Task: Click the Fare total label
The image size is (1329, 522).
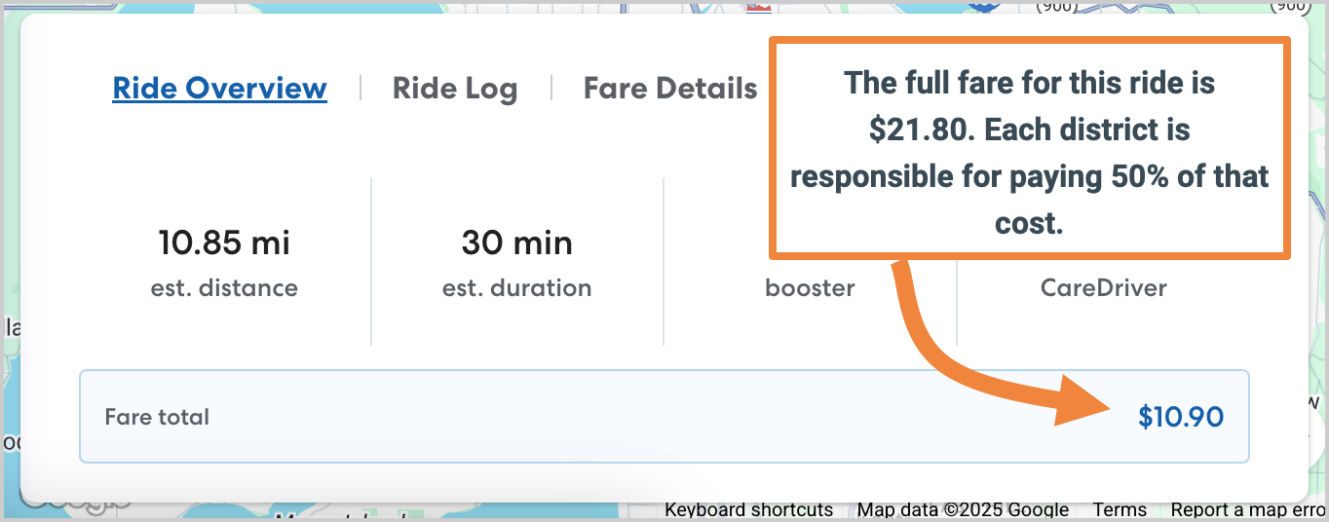Action: (157, 417)
